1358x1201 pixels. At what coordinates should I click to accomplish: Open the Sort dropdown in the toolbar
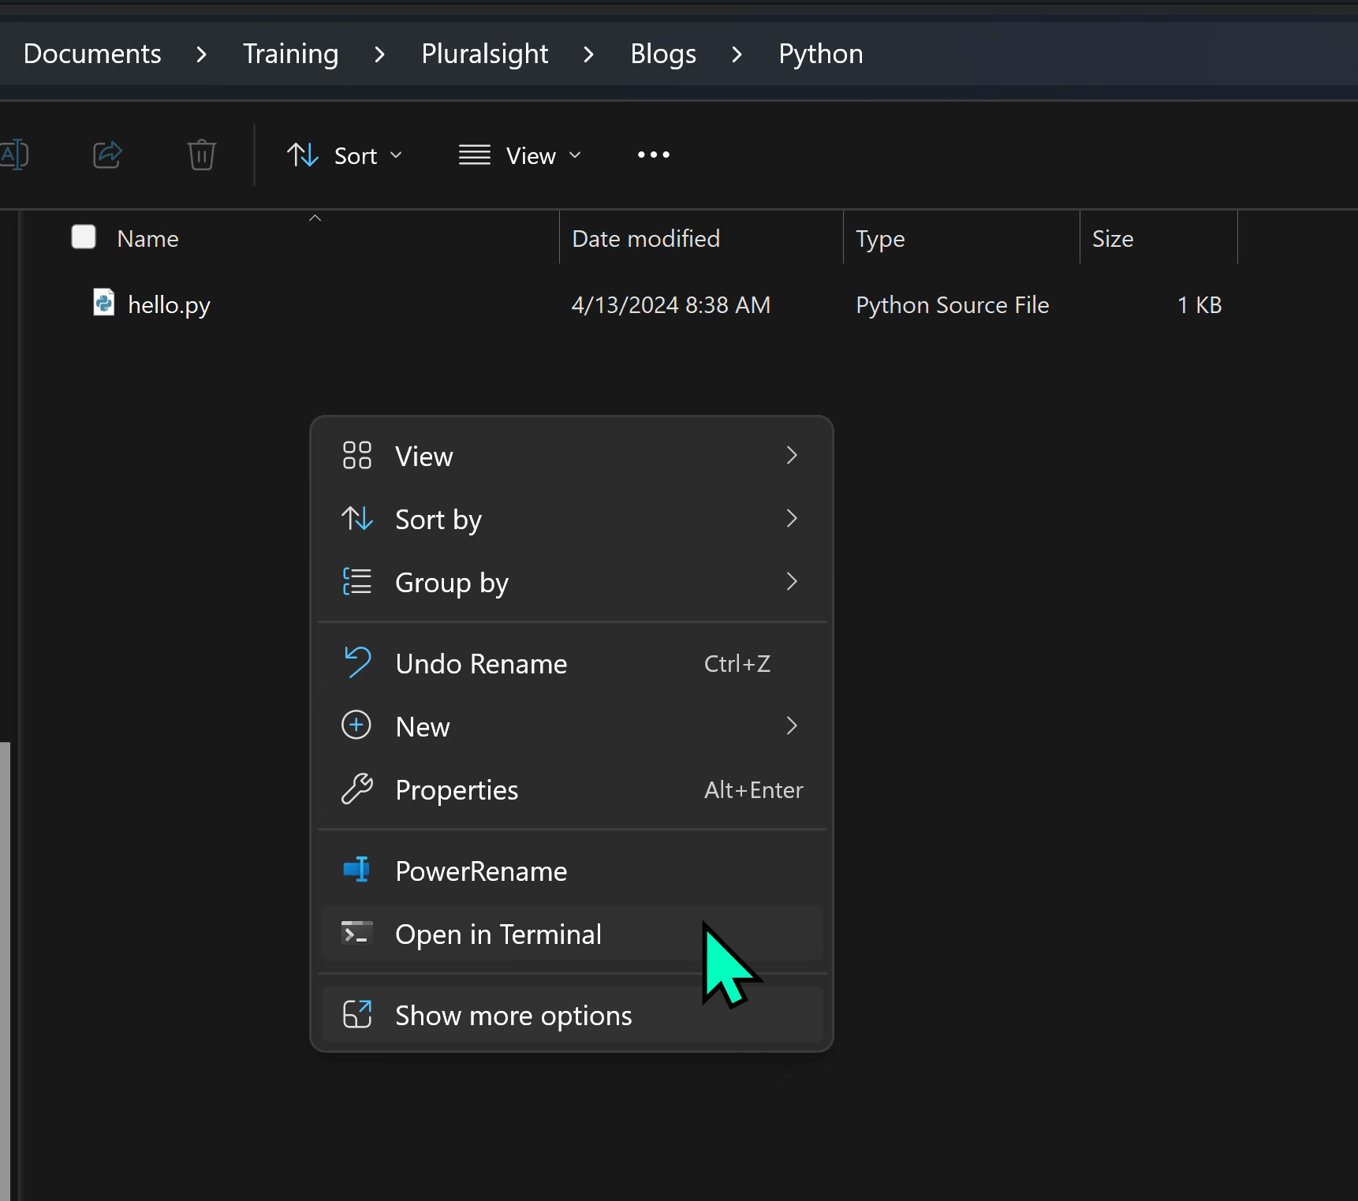click(x=345, y=155)
